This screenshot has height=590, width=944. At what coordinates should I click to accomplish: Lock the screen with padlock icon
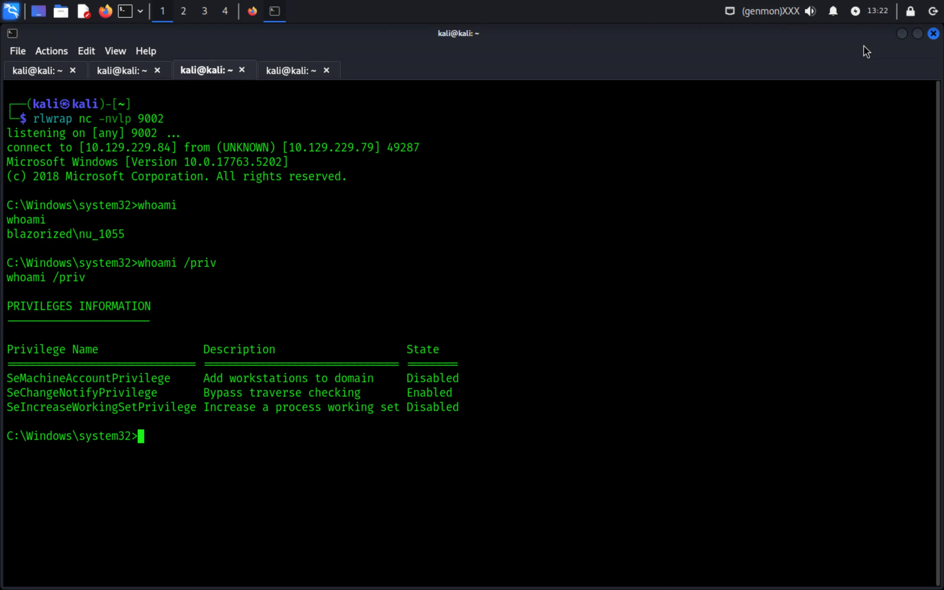(x=910, y=11)
